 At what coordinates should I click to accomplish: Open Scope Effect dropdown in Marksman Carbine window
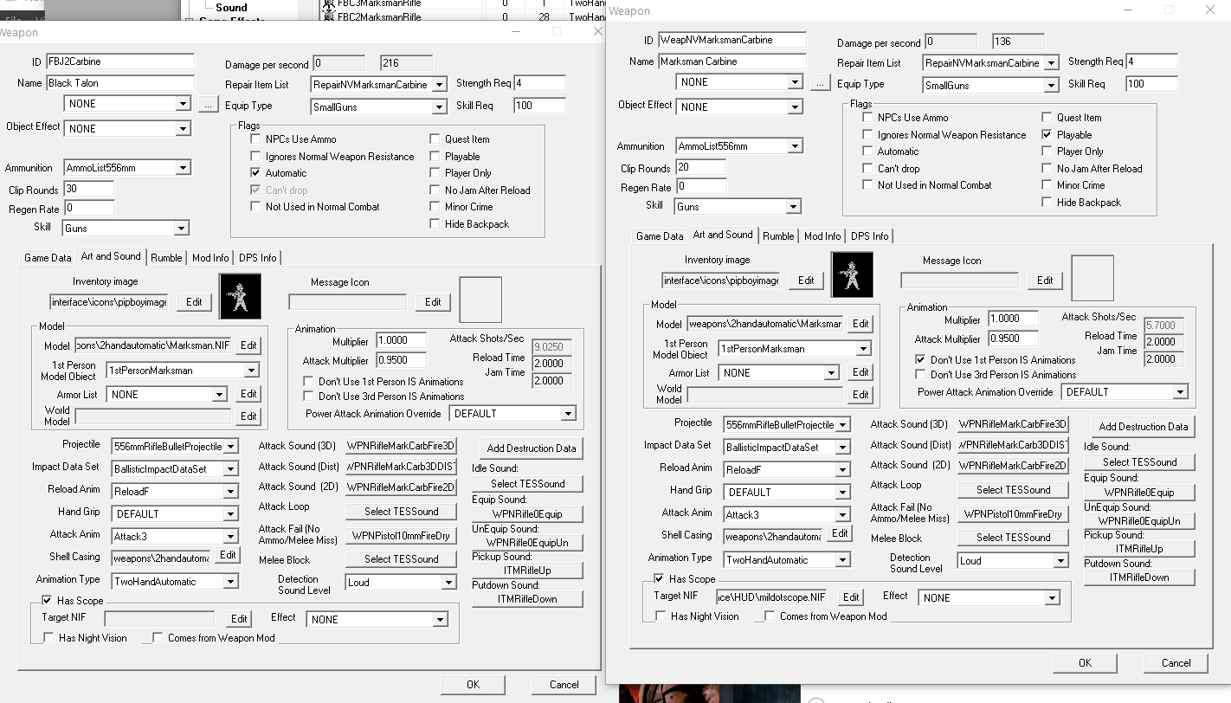pyautogui.click(x=1052, y=598)
